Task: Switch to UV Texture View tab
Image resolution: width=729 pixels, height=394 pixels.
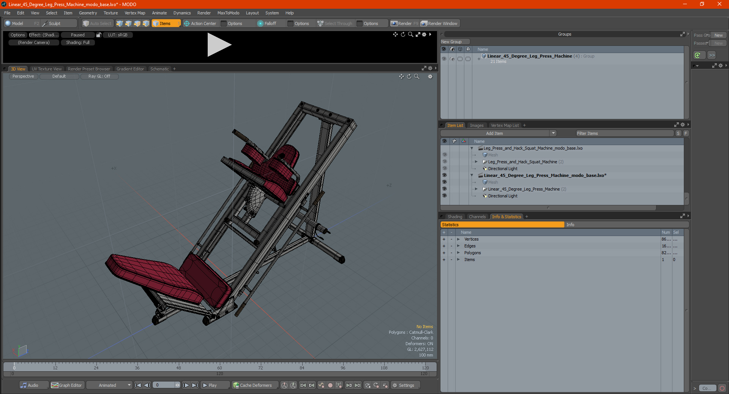Action: (x=47, y=69)
